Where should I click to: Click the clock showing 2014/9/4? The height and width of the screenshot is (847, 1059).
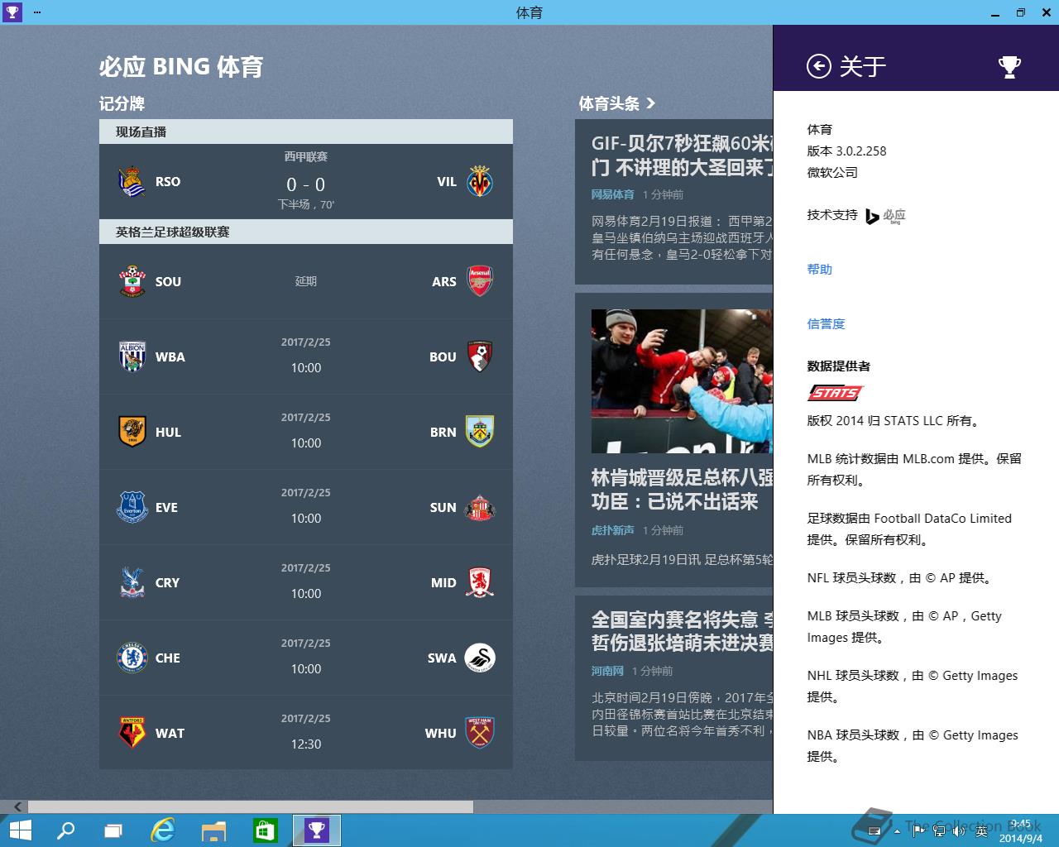[x=1020, y=831]
